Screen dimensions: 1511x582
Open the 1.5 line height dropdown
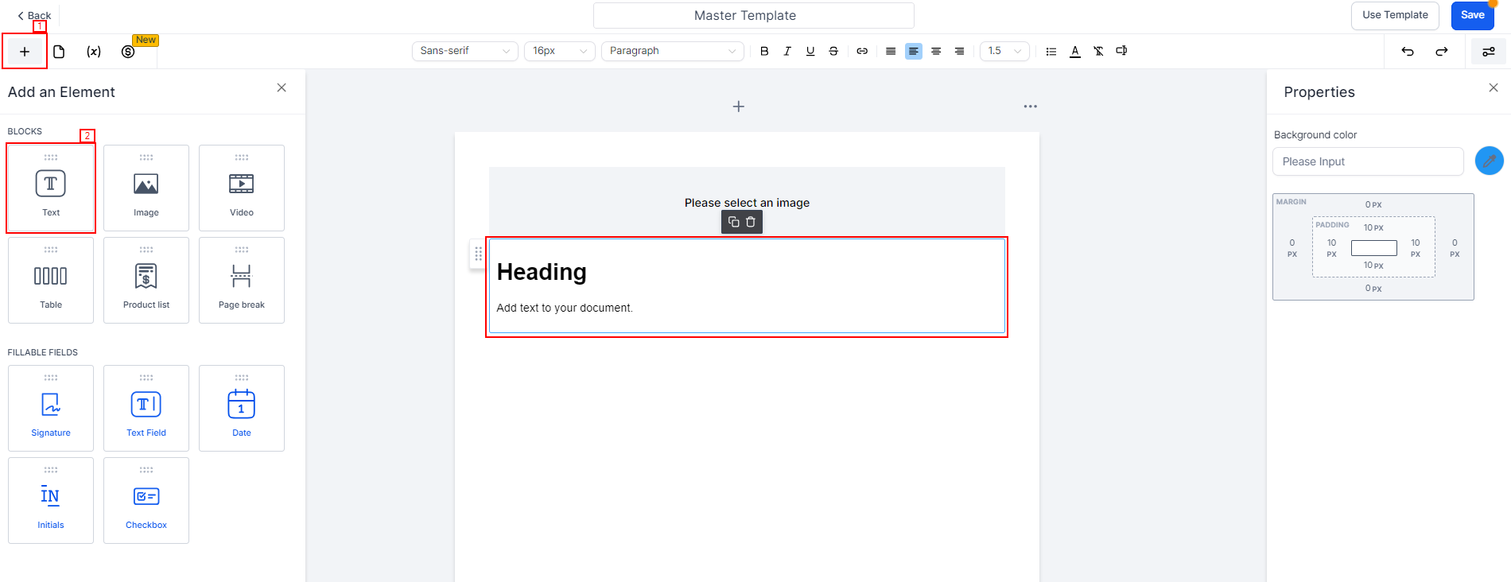pyautogui.click(x=1004, y=51)
